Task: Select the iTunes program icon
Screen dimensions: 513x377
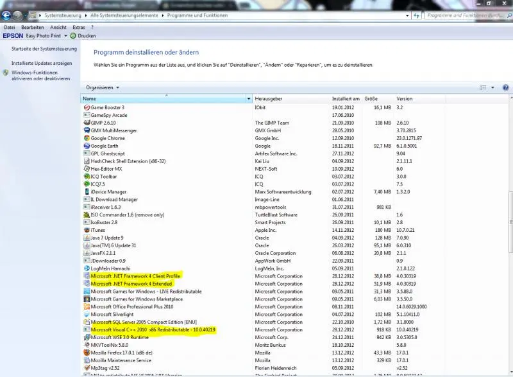Action: (87, 230)
